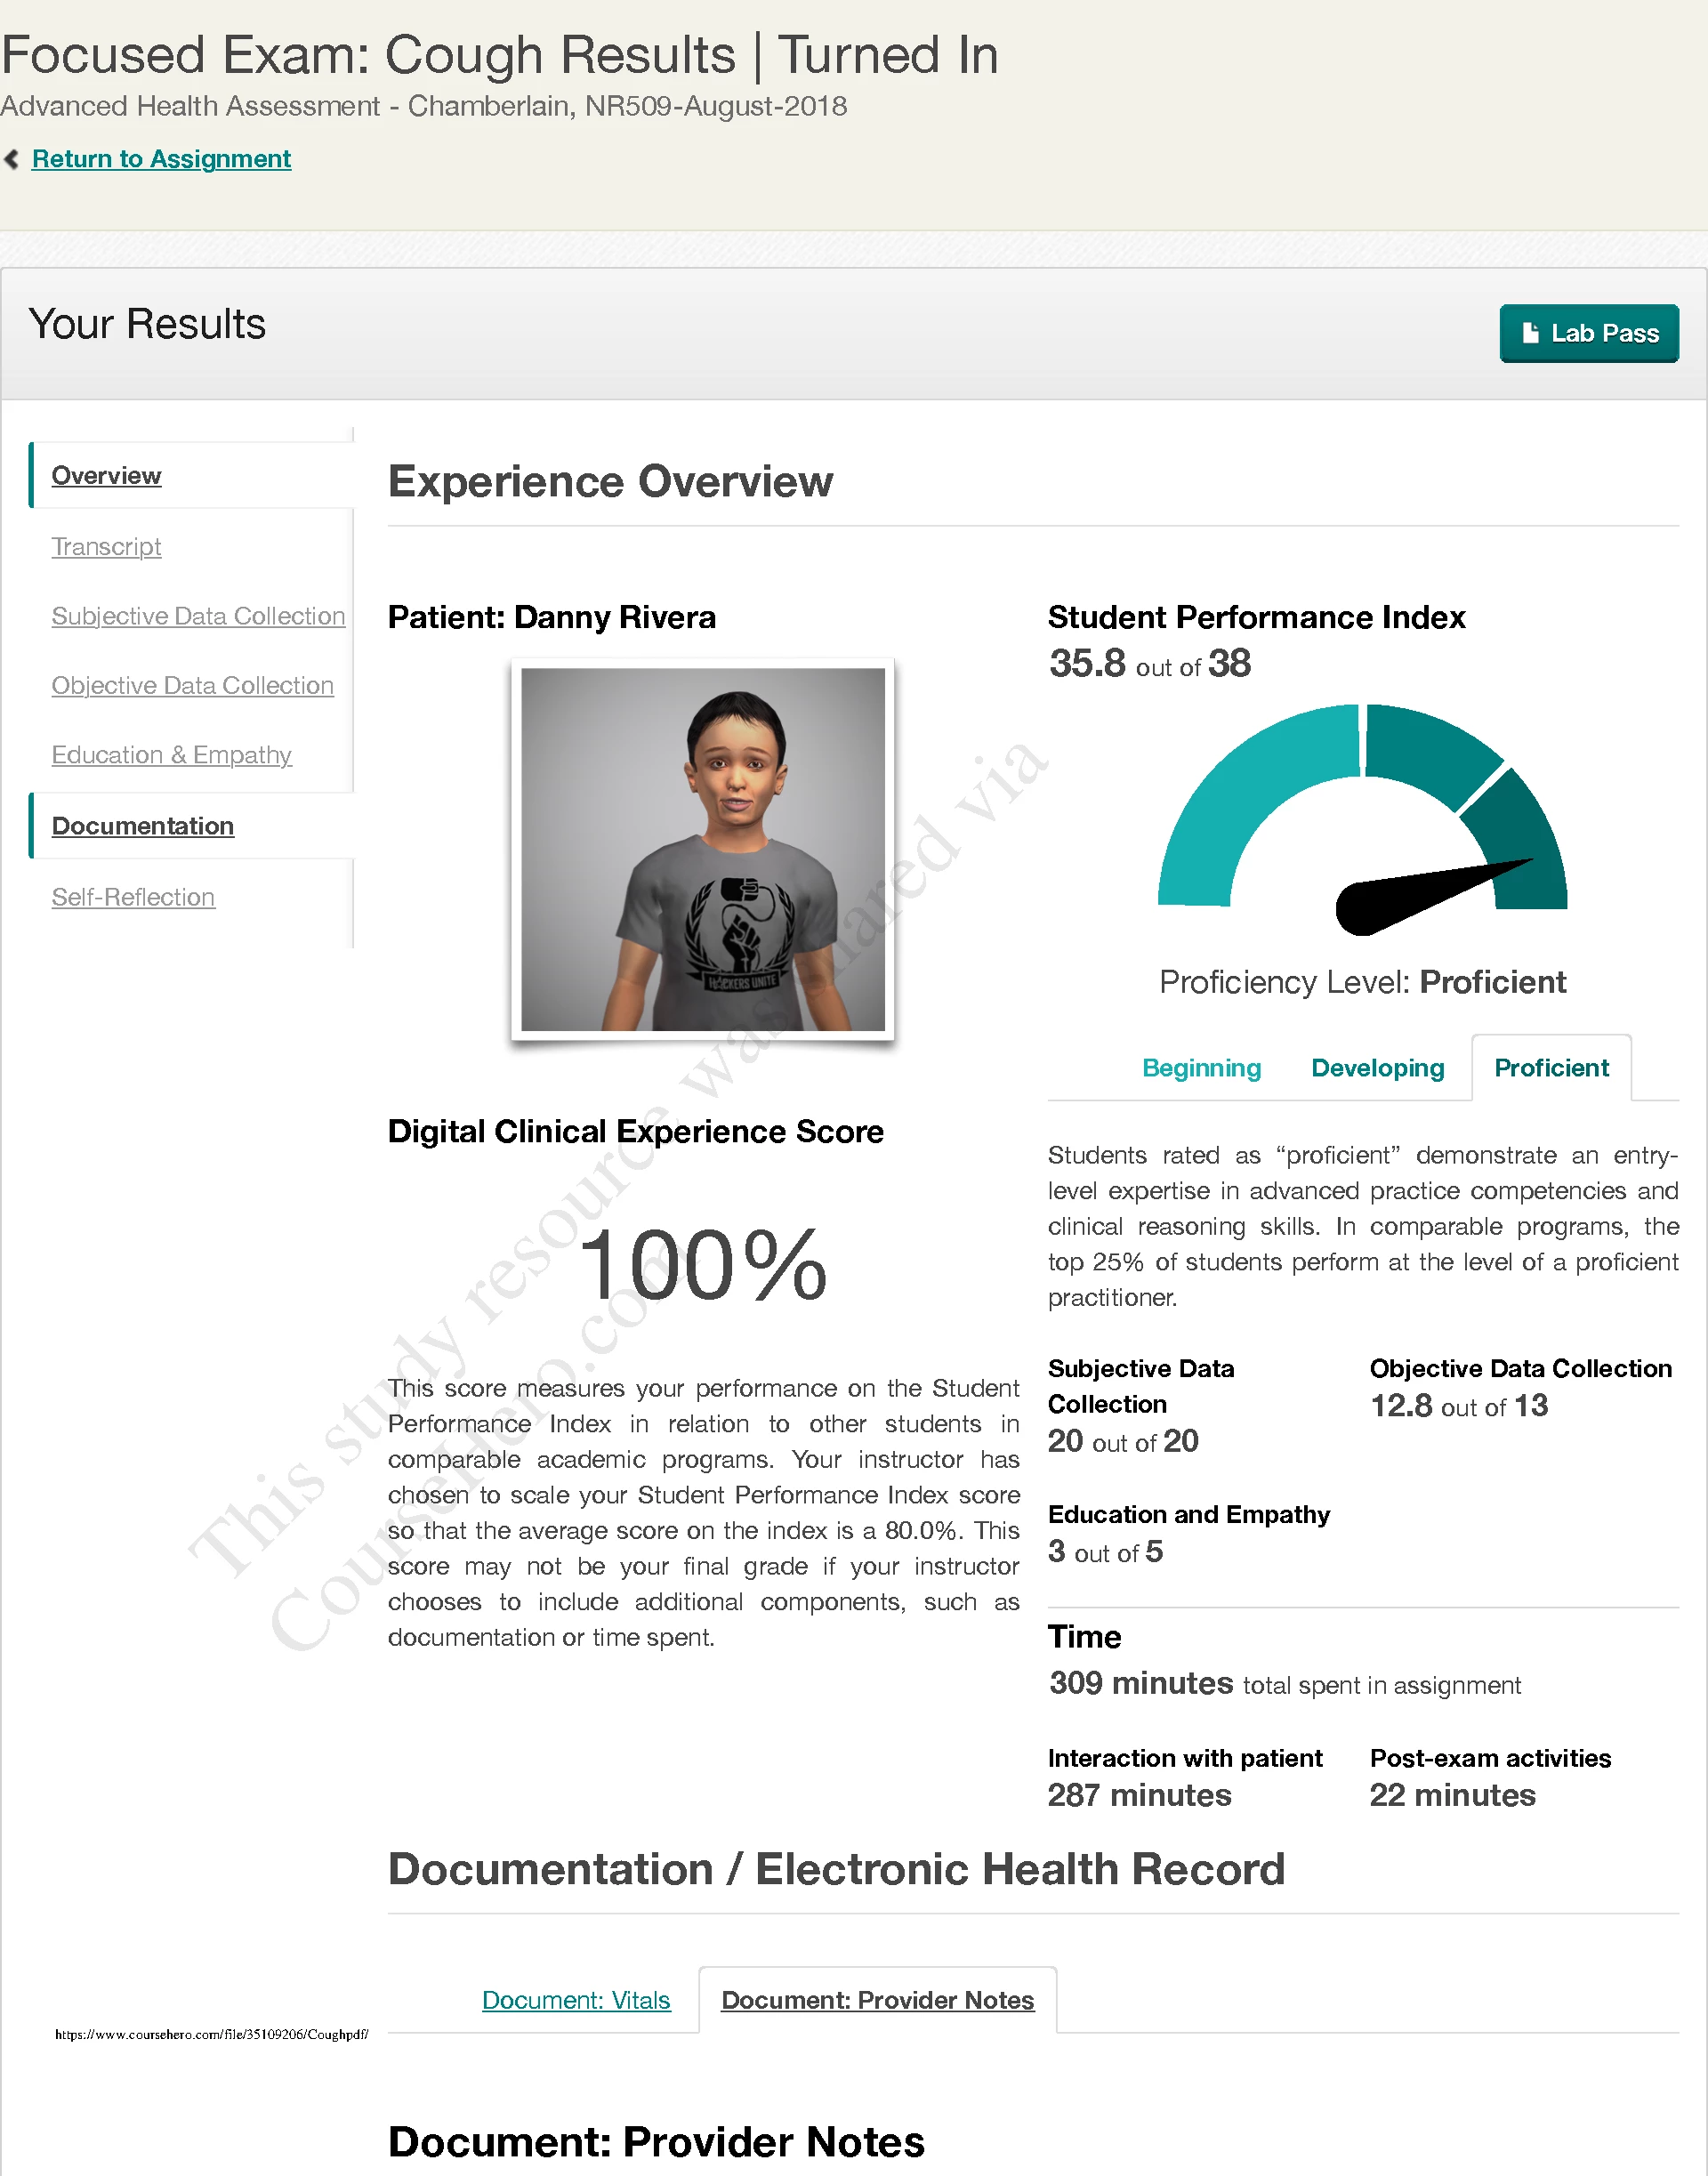Click the coursehero.com file URL text

coord(212,2034)
